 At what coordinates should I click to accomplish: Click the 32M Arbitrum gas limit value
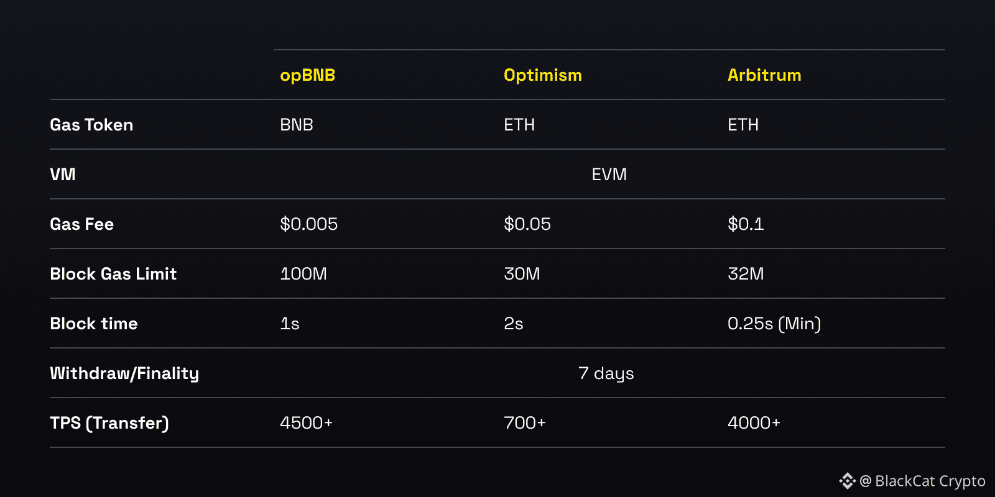(x=746, y=274)
